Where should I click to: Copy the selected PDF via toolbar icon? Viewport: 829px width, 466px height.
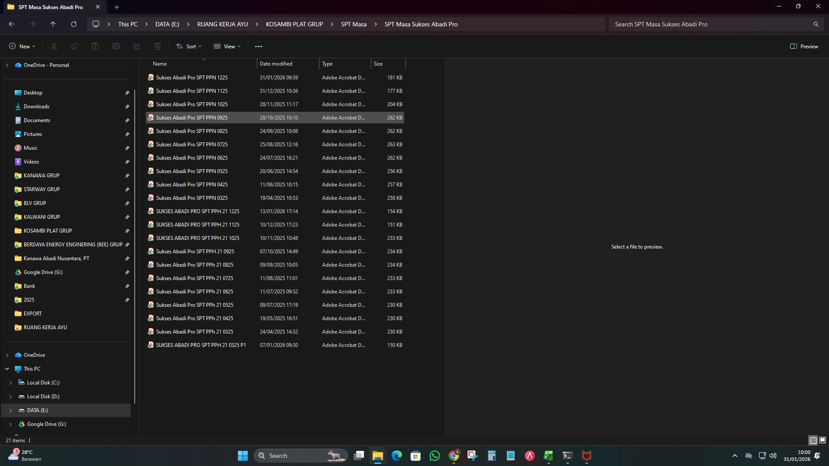click(x=74, y=46)
